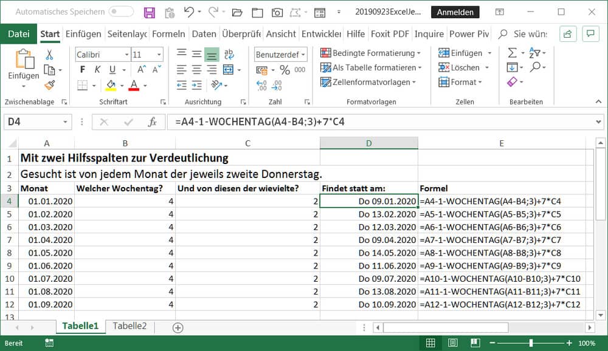
Task: Click the Save icon in title bar
Action: point(150,12)
